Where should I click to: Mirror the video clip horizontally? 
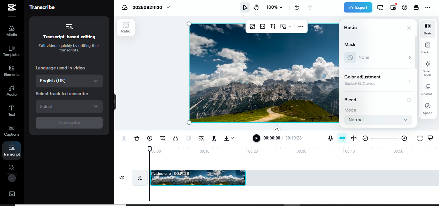[x=175, y=138]
